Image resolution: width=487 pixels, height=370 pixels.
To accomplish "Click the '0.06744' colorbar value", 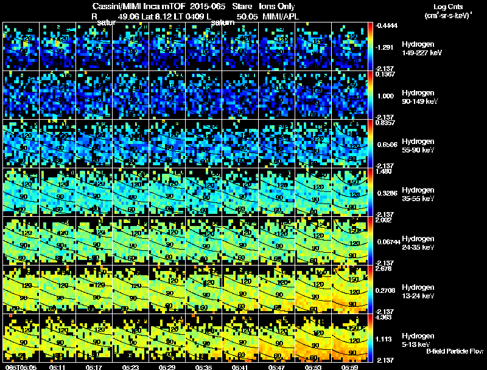I will (388, 242).
